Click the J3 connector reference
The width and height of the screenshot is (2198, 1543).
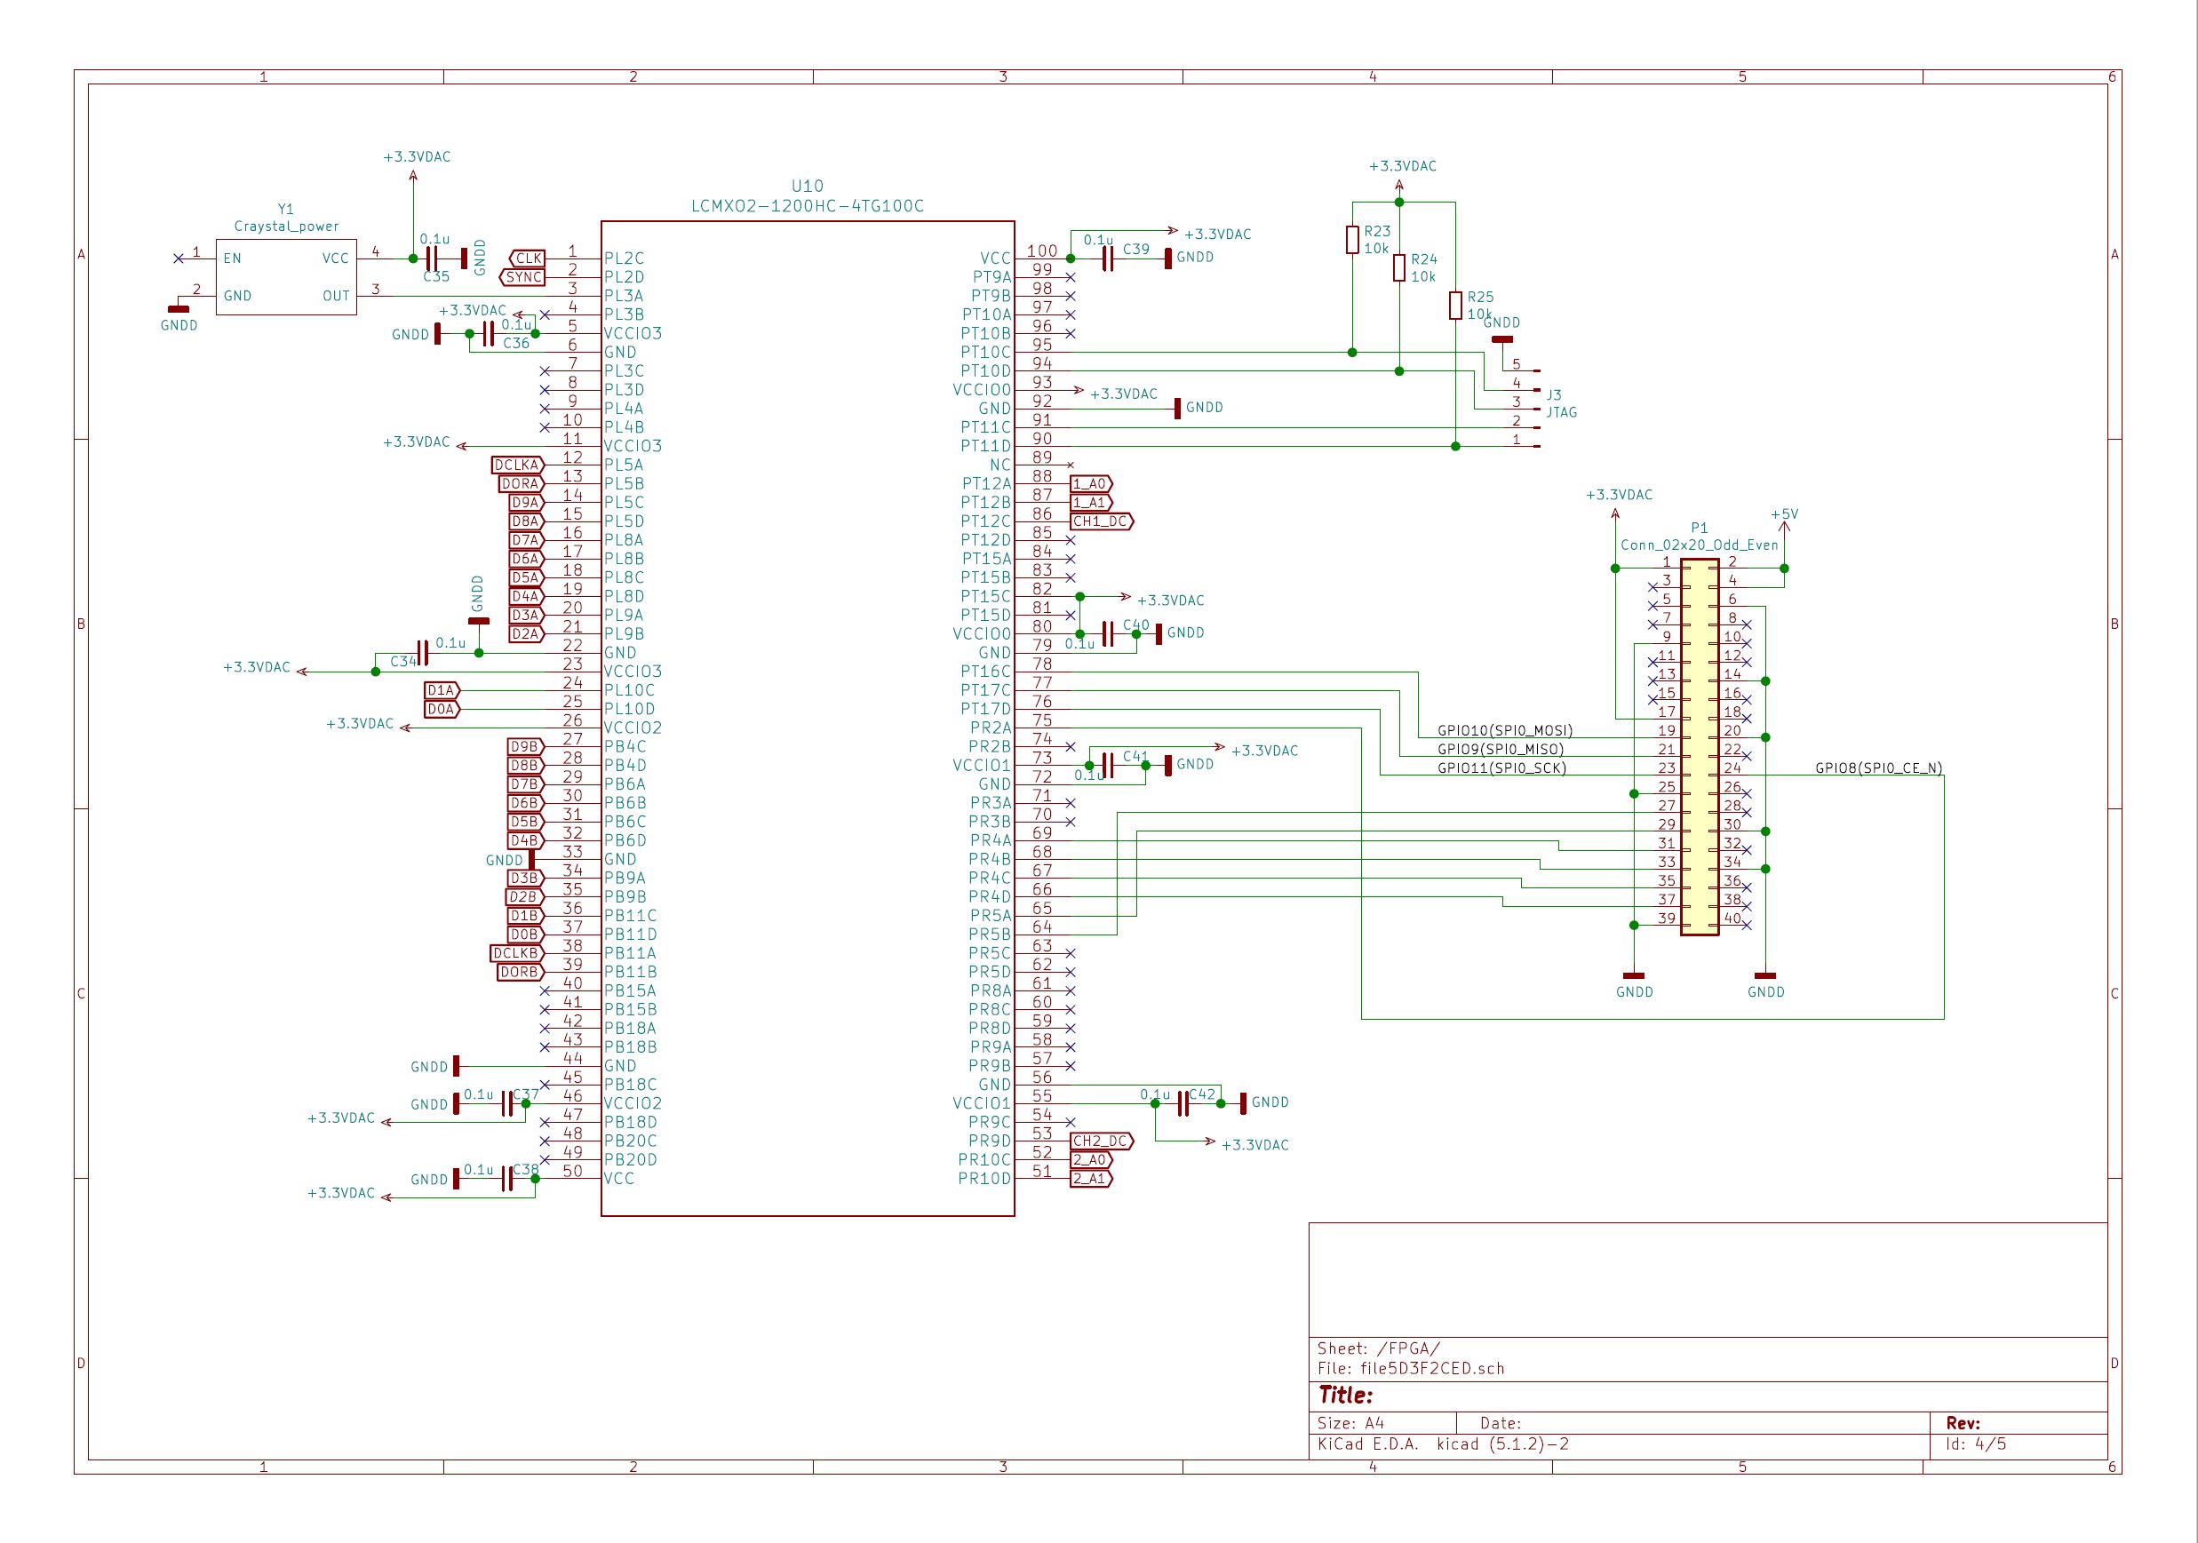pos(1554,394)
